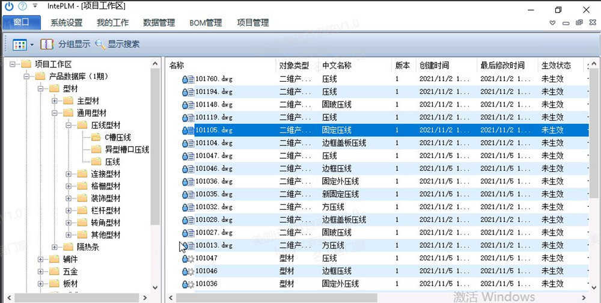
Task: Collapse the 型材 tree node
Action: [40, 88]
